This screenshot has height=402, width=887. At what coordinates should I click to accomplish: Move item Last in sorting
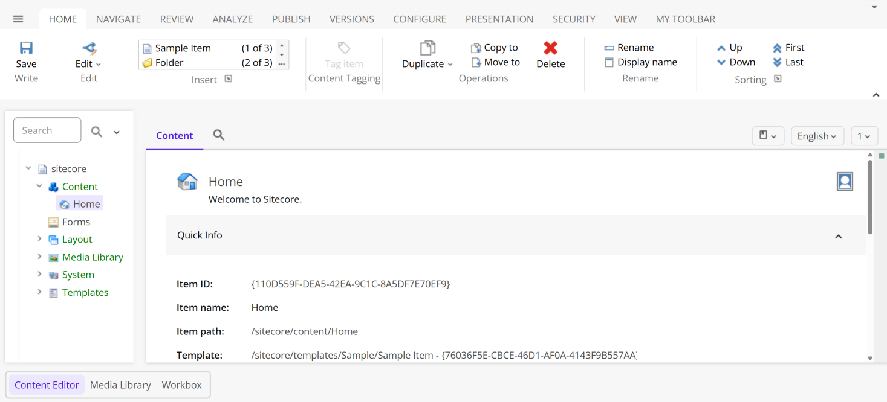click(x=788, y=62)
